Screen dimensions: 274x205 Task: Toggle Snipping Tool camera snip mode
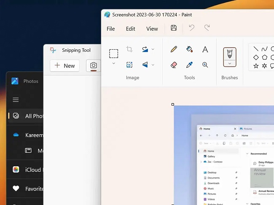94,65
